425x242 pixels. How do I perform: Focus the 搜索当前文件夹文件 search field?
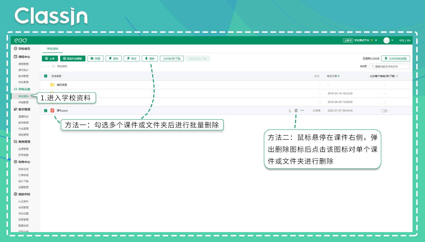pos(390,66)
